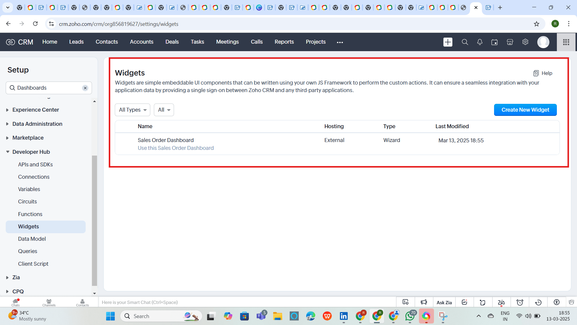Click Create New Widget button
The image size is (577, 325).
pos(525,110)
